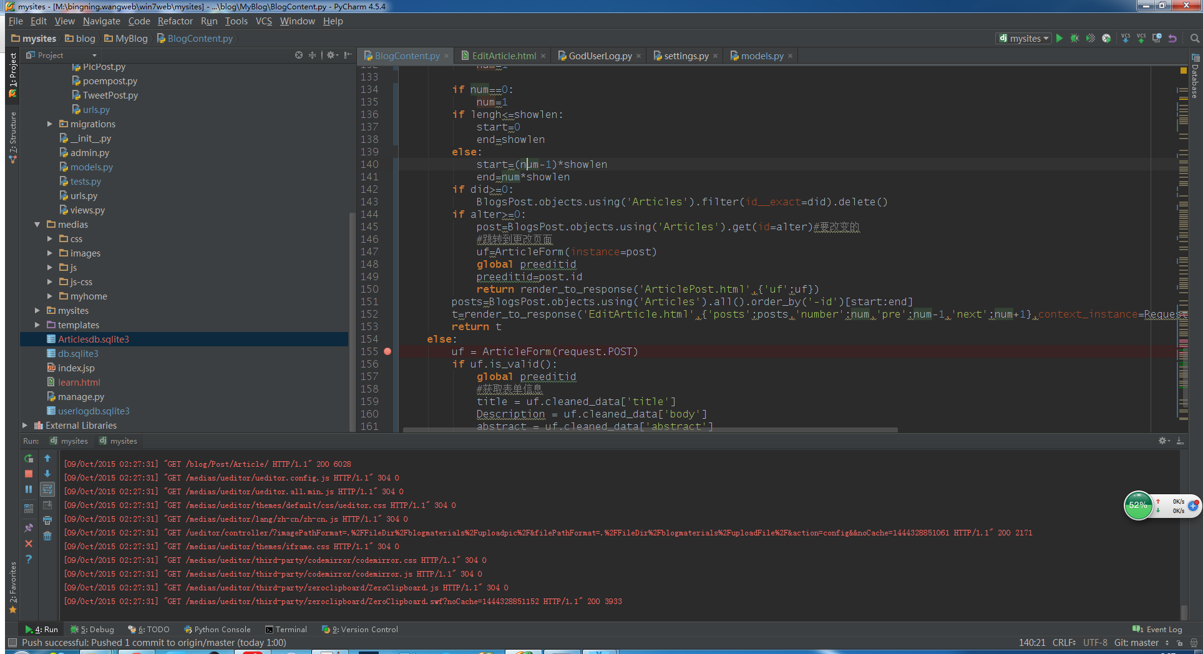
Task: Open the 5: Debug tool window
Action: pyautogui.click(x=92, y=629)
